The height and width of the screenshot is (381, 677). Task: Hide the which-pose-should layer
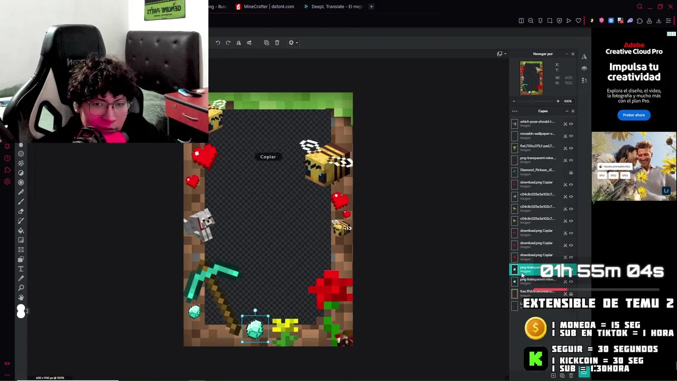tap(571, 124)
